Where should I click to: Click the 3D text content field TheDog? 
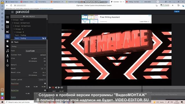(x=28, y=47)
